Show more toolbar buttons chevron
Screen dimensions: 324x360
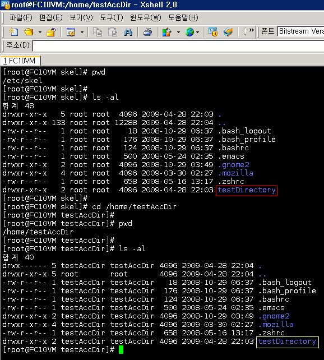tap(252, 30)
